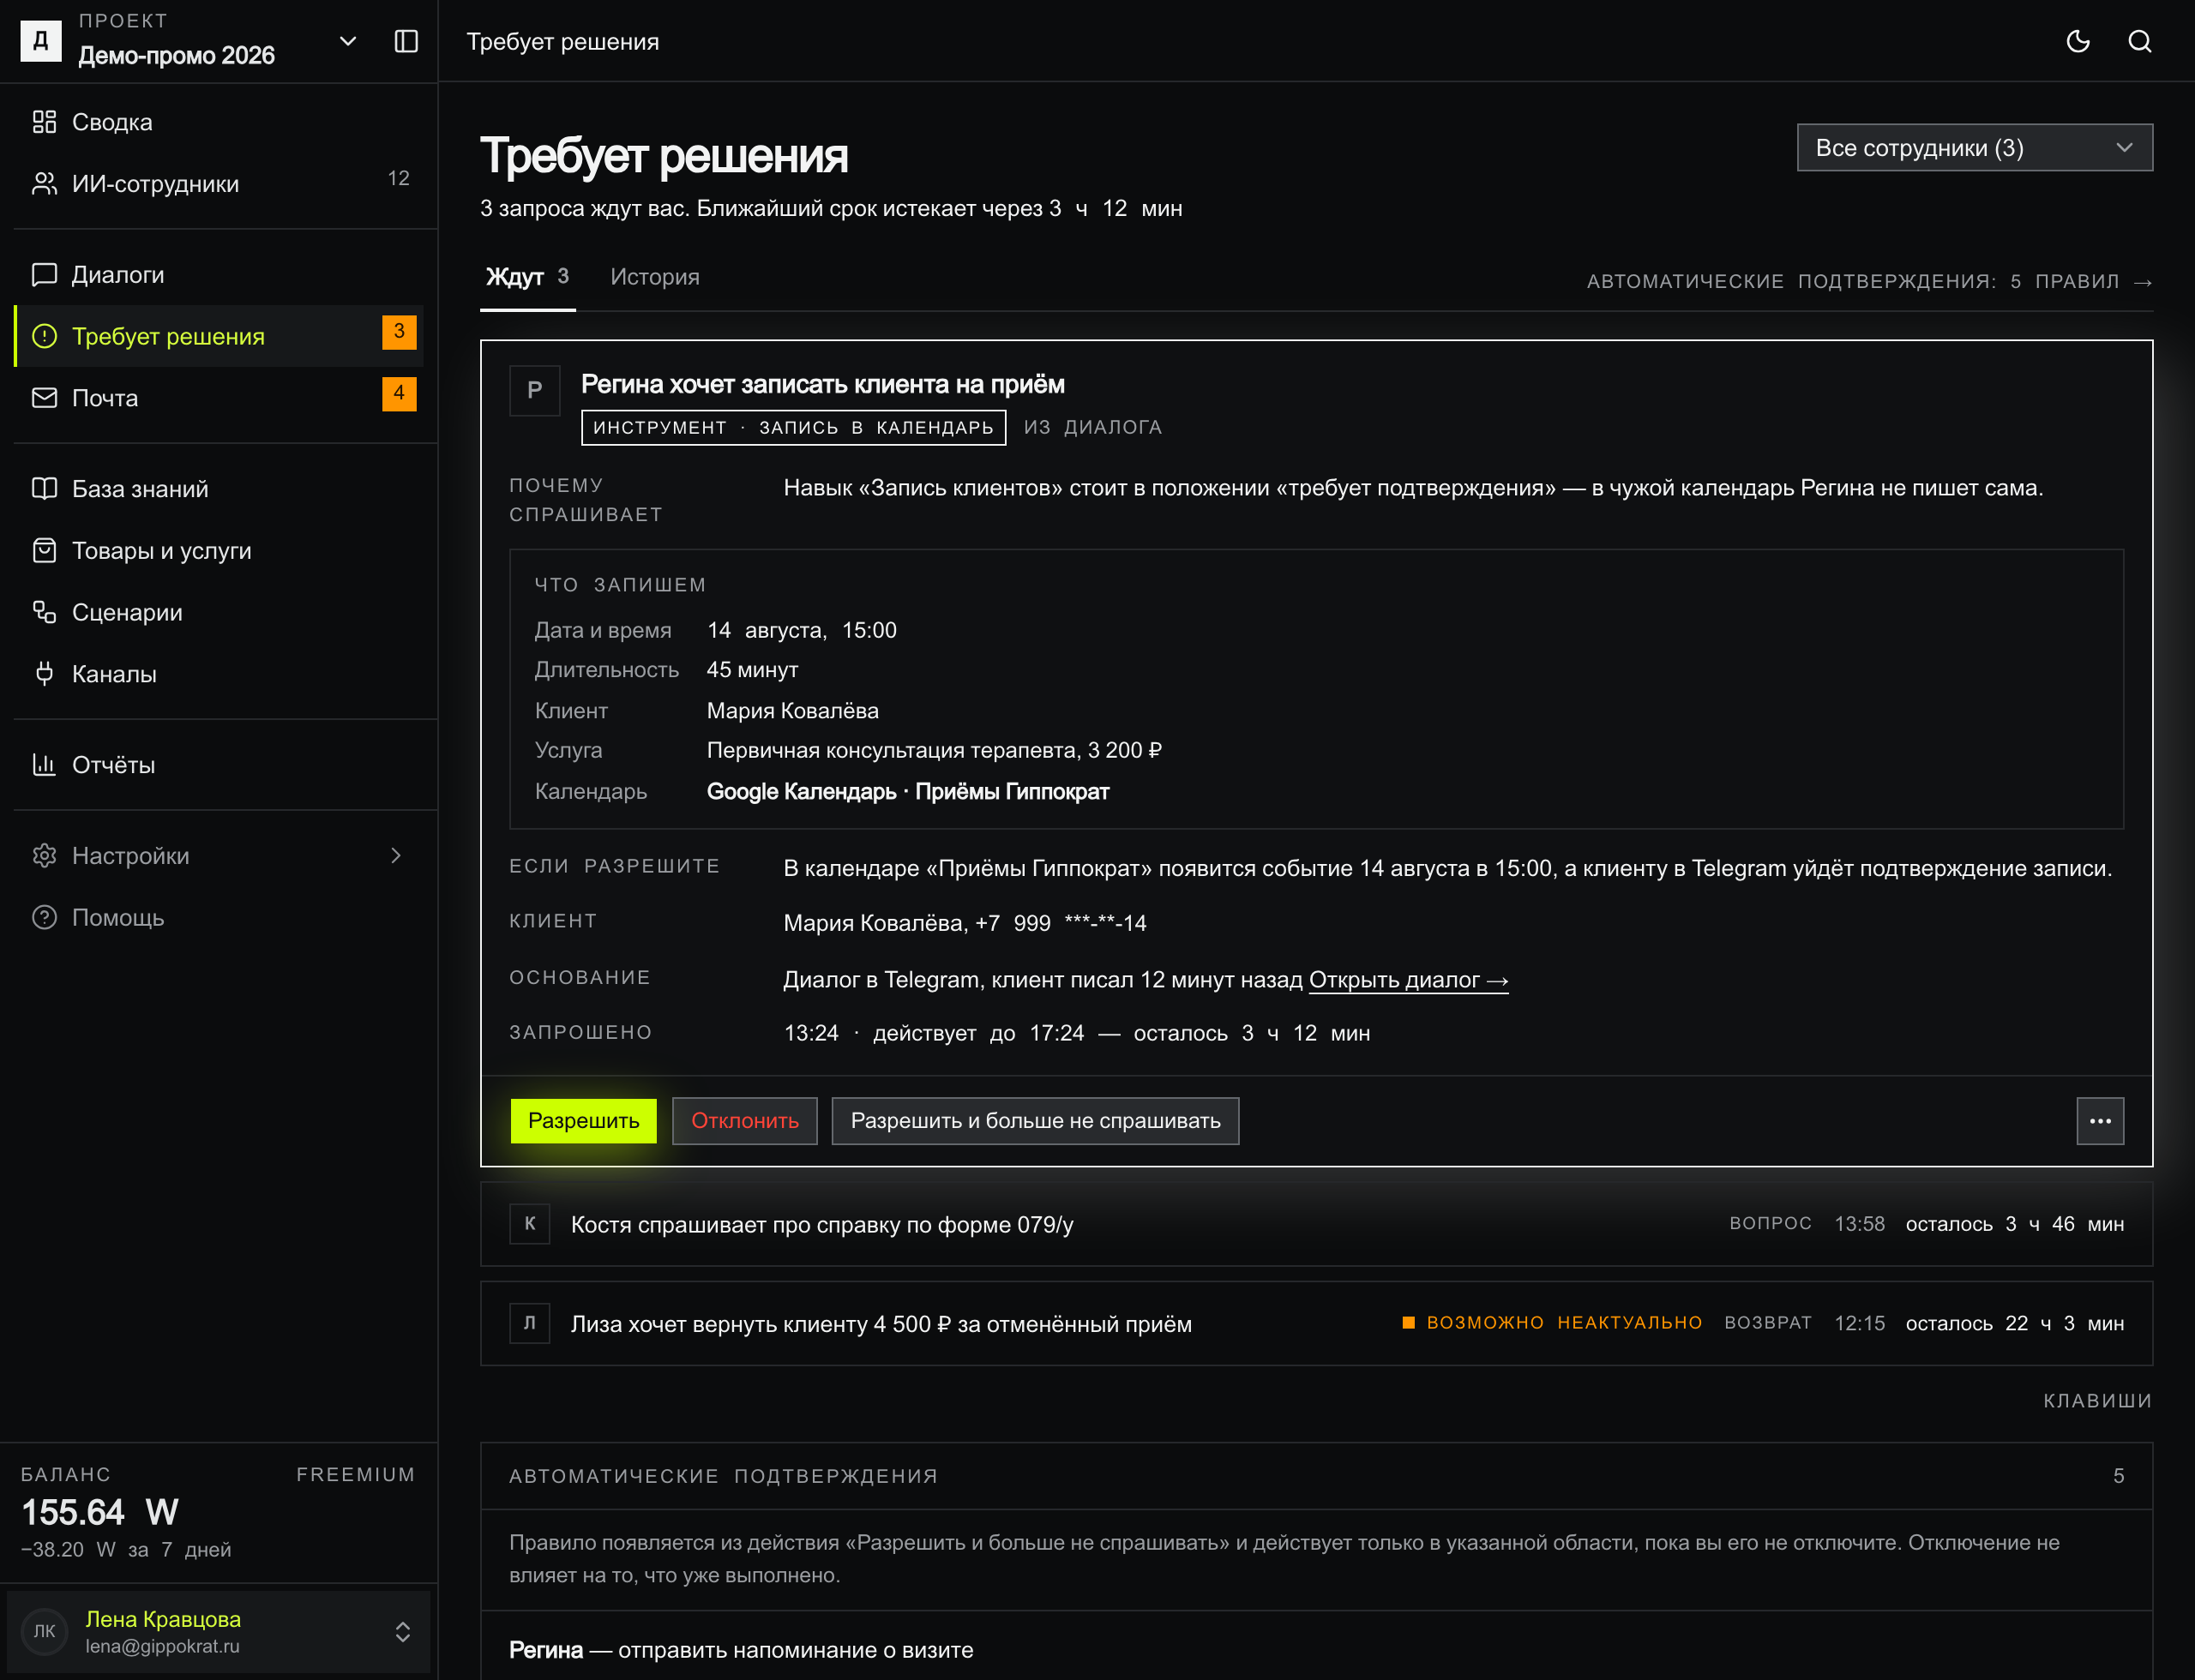
Task: Follow the Открыть диалог link
Action: (x=1408, y=979)
